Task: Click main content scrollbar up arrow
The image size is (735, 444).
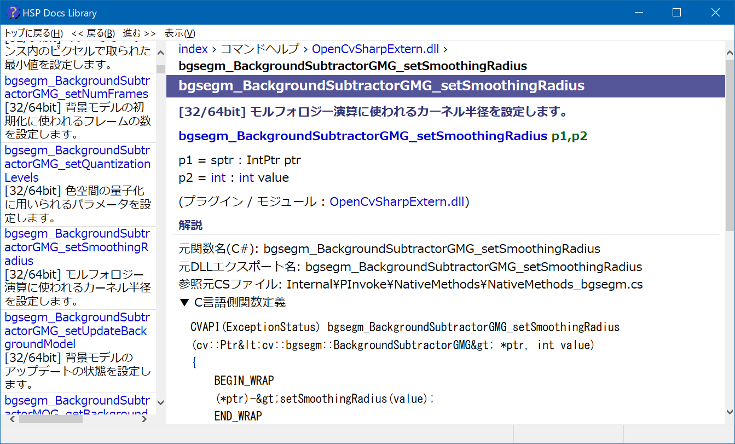Action: (730, 54)
